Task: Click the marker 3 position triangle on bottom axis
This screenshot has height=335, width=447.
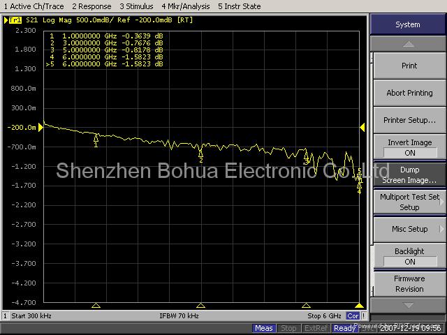Action: [x=305, y=306]
